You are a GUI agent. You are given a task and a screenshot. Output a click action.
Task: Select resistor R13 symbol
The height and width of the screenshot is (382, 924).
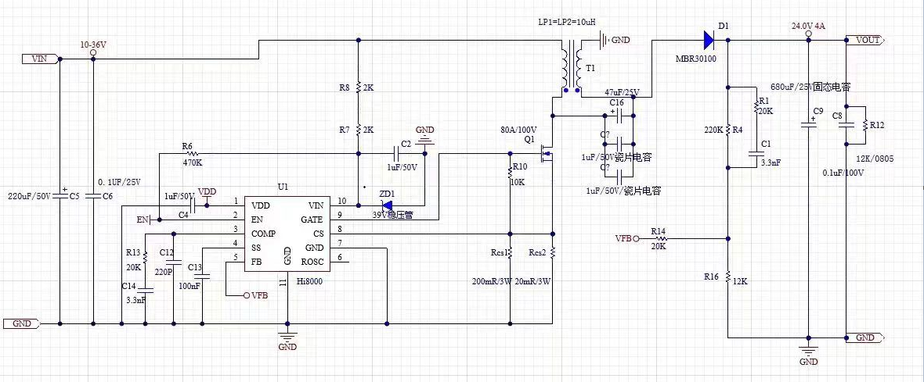pos(145,259)
